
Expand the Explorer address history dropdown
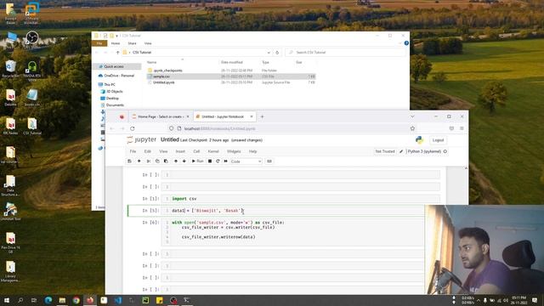click(269, 53)
